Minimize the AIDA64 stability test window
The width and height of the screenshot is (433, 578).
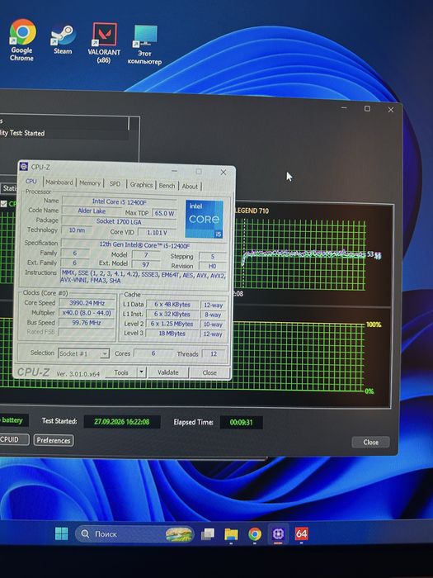[344, 107]
